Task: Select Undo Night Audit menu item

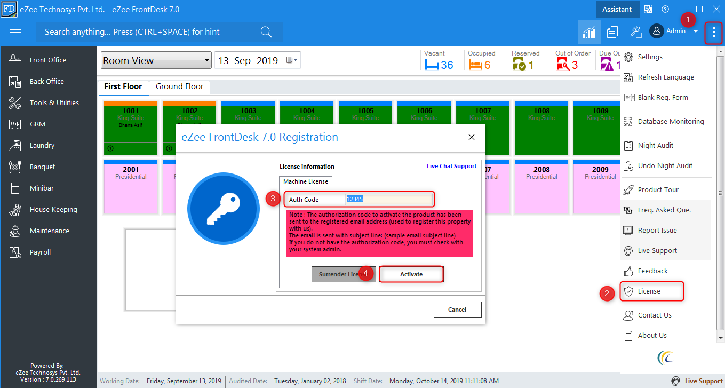Action: point(666,166)
